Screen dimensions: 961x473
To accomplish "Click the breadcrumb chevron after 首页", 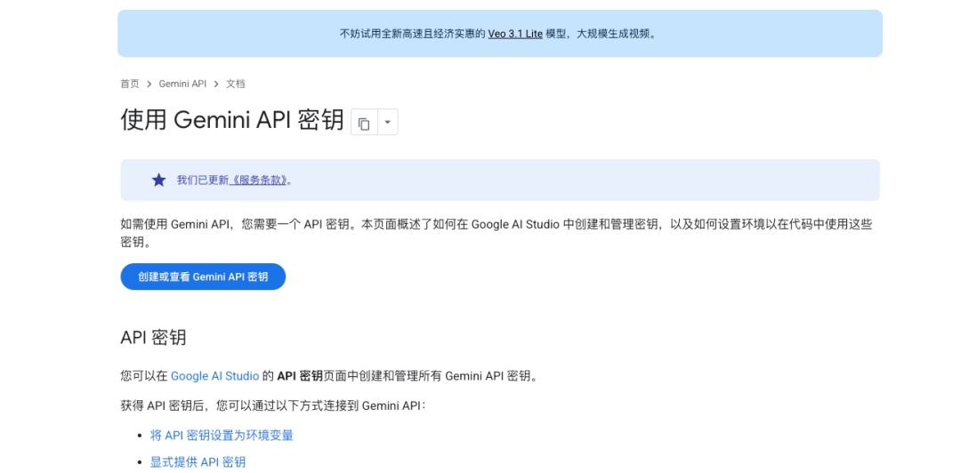I will (149, 84).
